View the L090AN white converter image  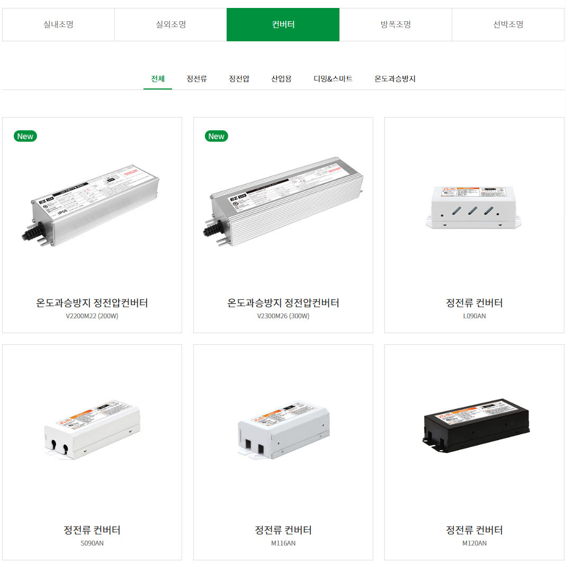473,207
